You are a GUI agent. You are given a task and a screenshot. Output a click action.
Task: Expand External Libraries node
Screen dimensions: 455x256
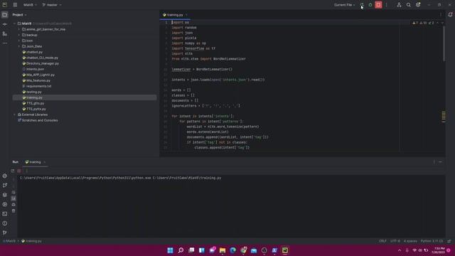pyautogui.click(x=14, y=114)
